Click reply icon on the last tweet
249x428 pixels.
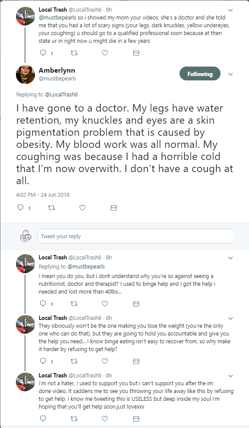click(43, 418)
